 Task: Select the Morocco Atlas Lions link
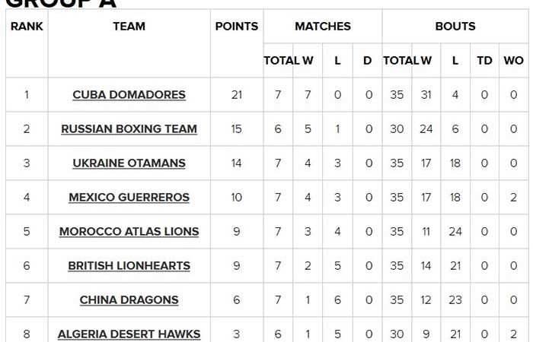click(129, 232)
